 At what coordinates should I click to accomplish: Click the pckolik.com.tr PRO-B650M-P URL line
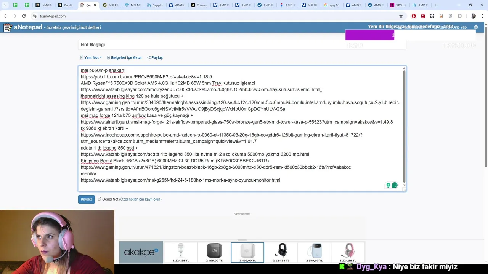pos(146,76)
